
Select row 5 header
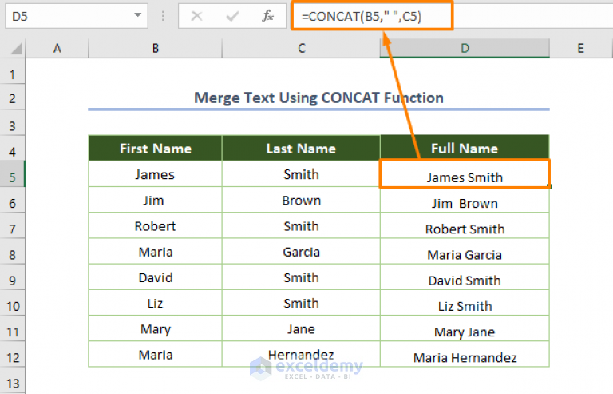click(x=13, y=174)
